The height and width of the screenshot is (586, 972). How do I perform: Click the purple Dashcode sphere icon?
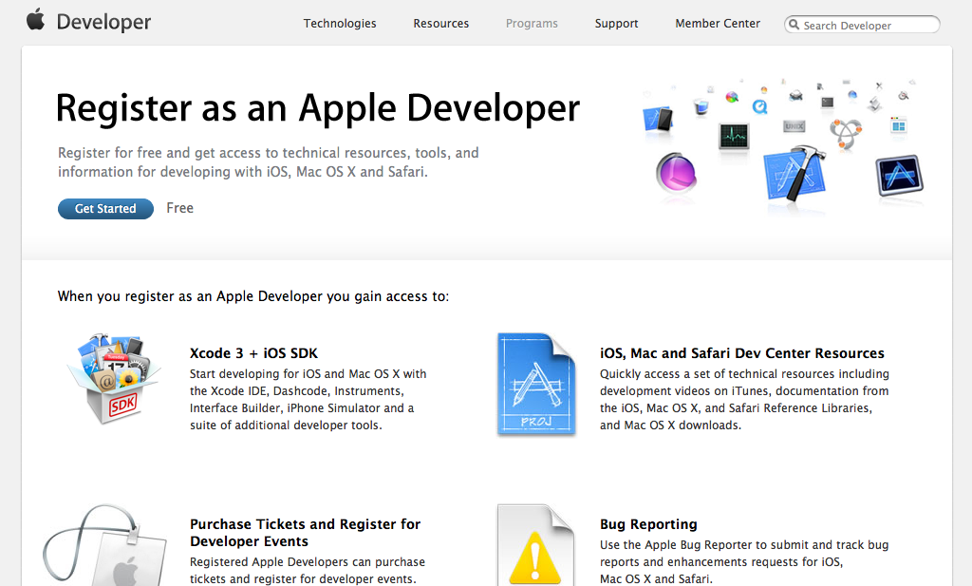click(676, 173)
